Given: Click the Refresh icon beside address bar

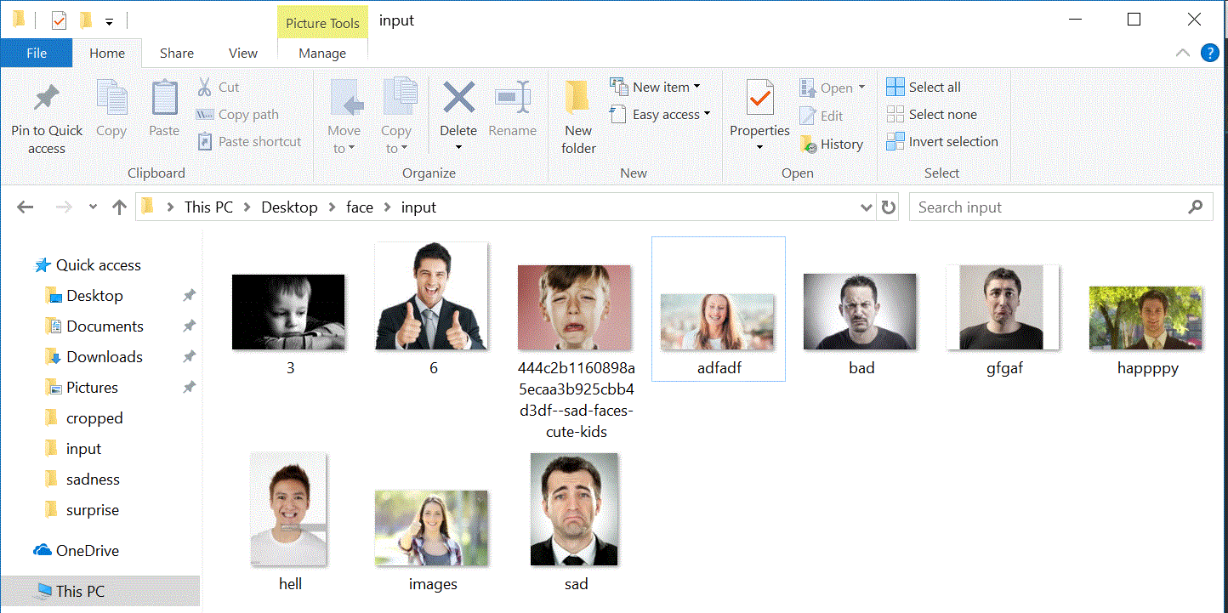Looking at the screenshot, I should [889, 207].
